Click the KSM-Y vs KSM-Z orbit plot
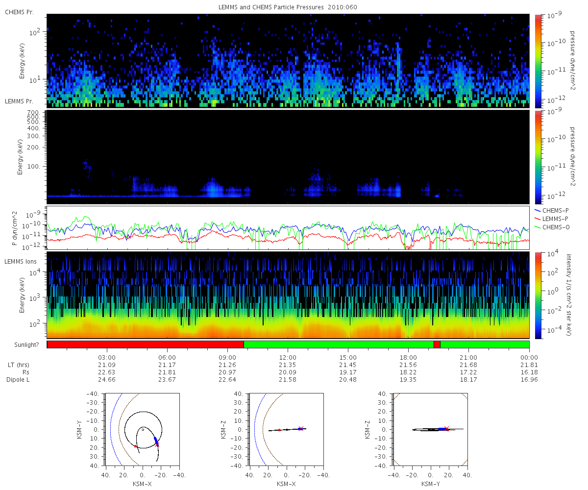This screenshot has width=588, height=490. pyautogui.click(x=430, y=429)
